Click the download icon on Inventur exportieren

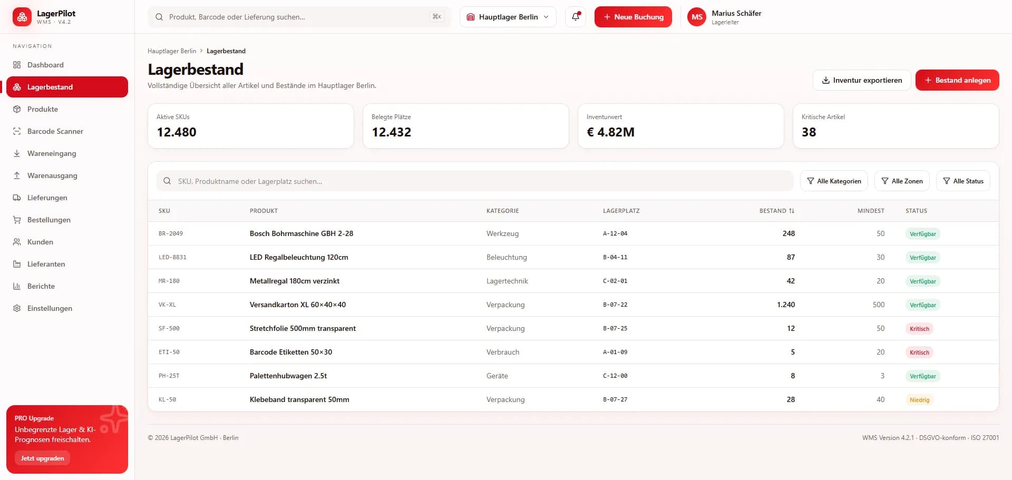click(x=826, y=80)
